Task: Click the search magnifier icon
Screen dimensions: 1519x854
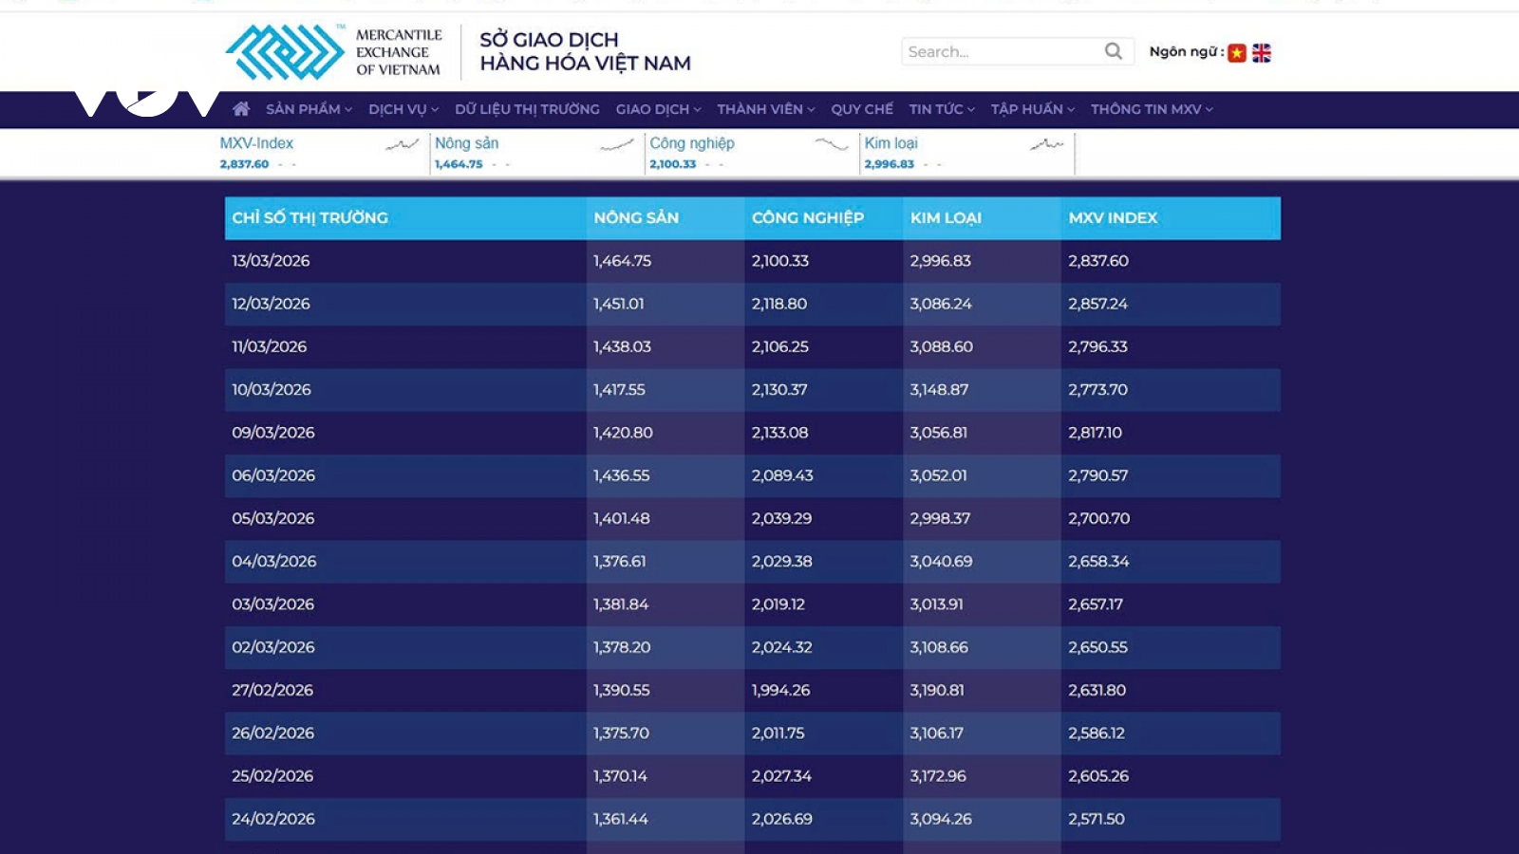Action: click(1114, 51)
